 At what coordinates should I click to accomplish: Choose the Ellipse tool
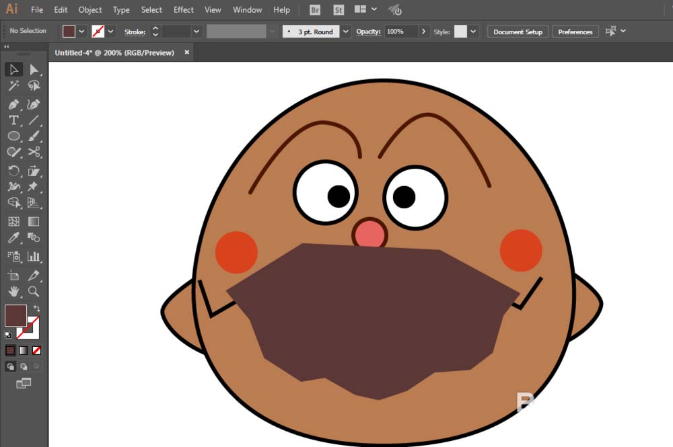[13, 136]
